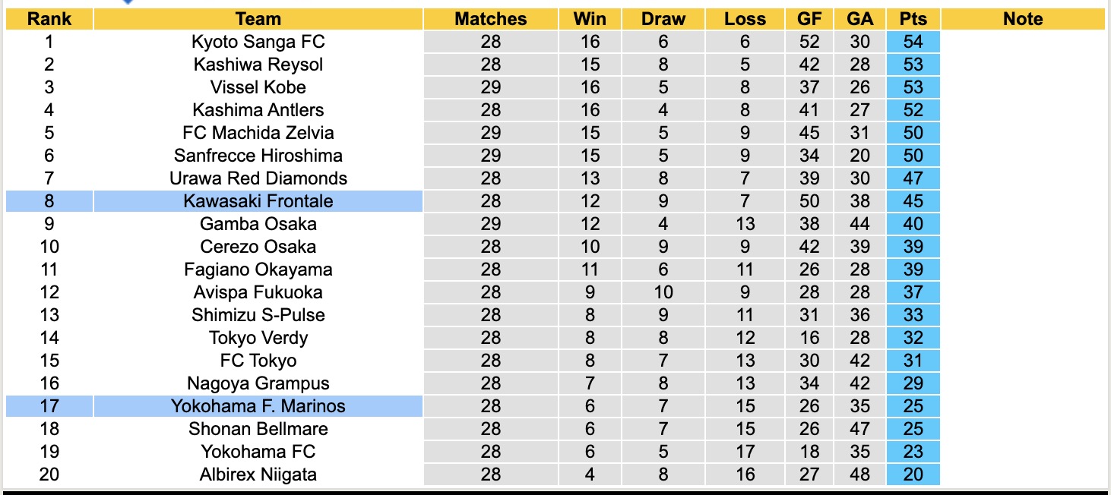Click Albirex Niigata's 20 points cell
Viewport: 1111px width, 495px height.
[x=913, y=475]
